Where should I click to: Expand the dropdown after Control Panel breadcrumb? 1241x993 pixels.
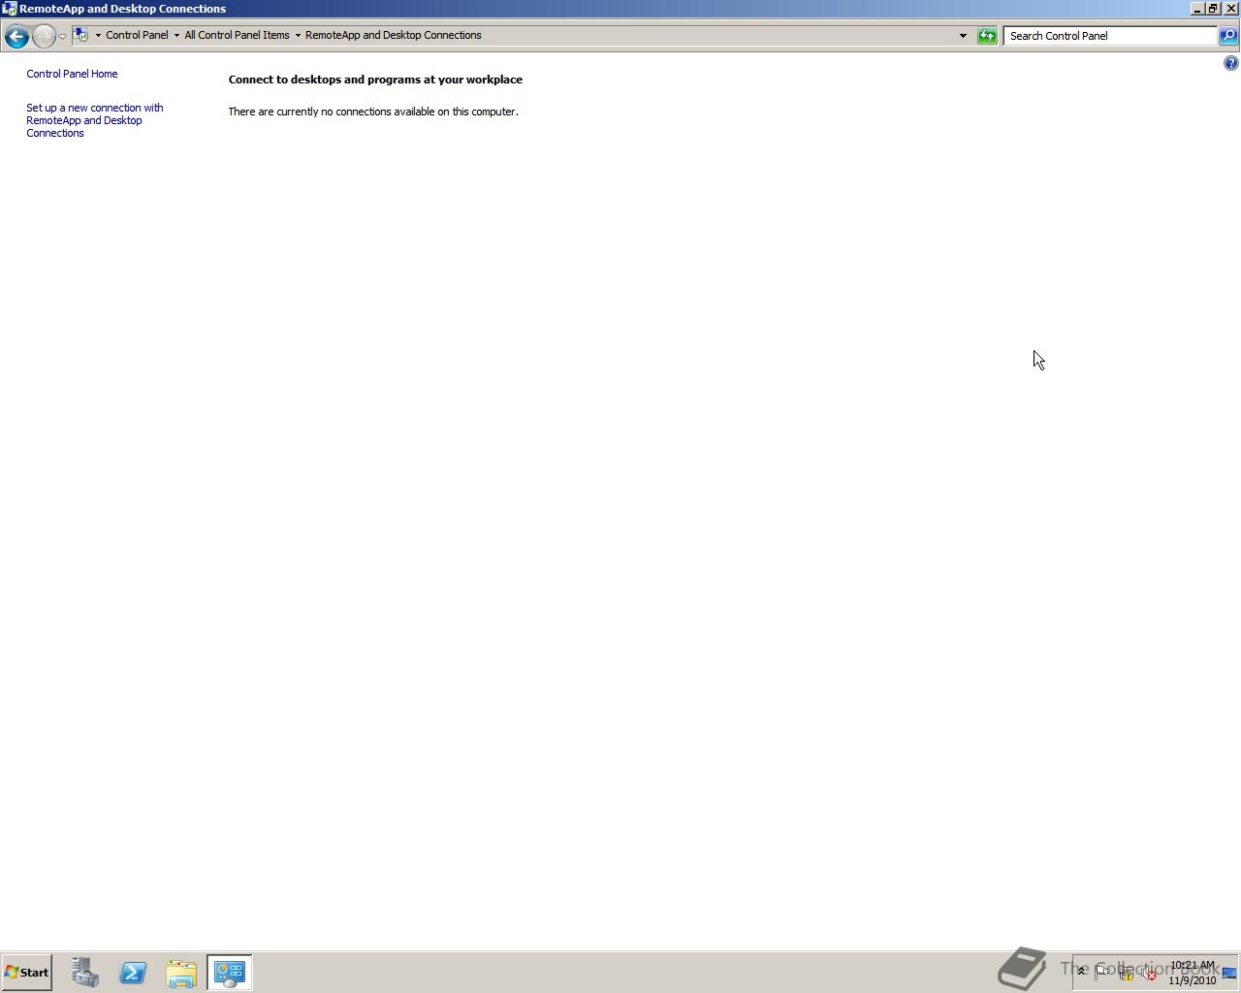pyautogui.click(x=176, y=36)
